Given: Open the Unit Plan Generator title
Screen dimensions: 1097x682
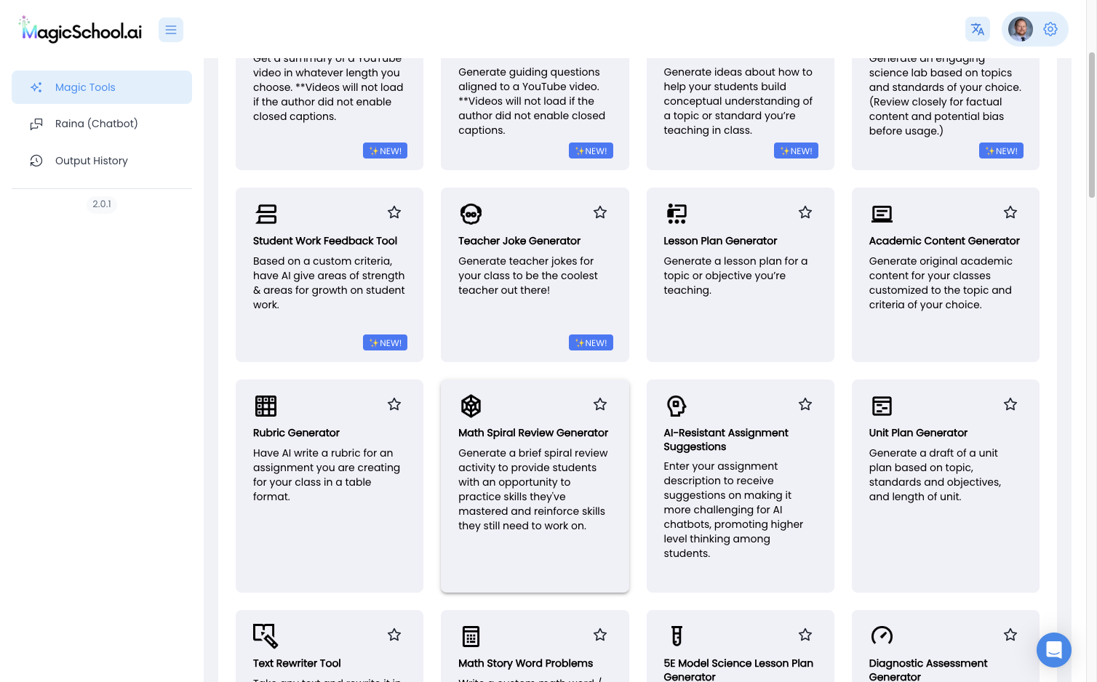Looking at the screenshot, I should [918, 433].
